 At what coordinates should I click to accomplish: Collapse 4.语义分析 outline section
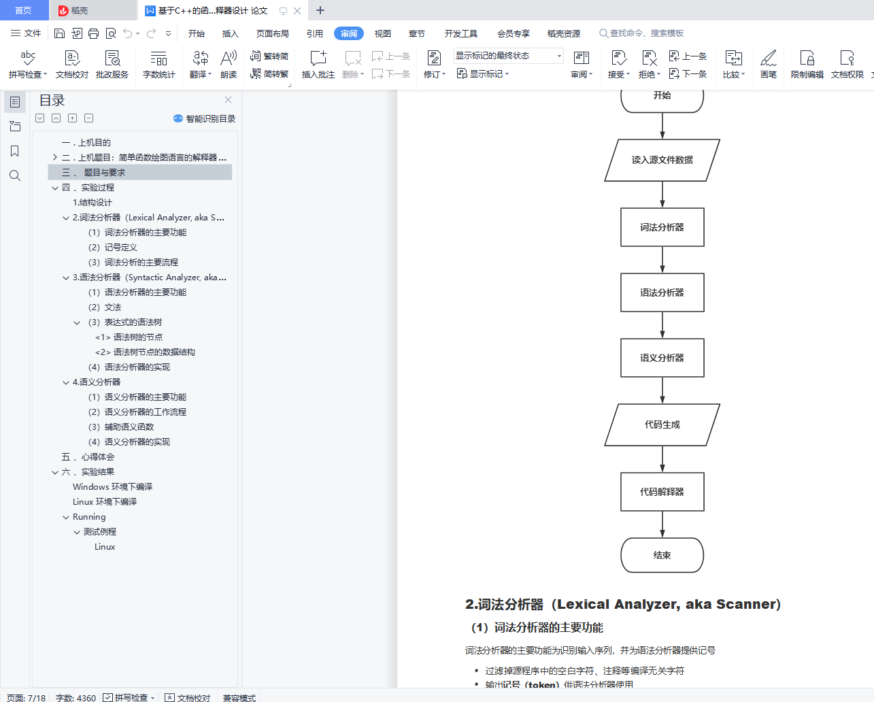pos(66,382)
